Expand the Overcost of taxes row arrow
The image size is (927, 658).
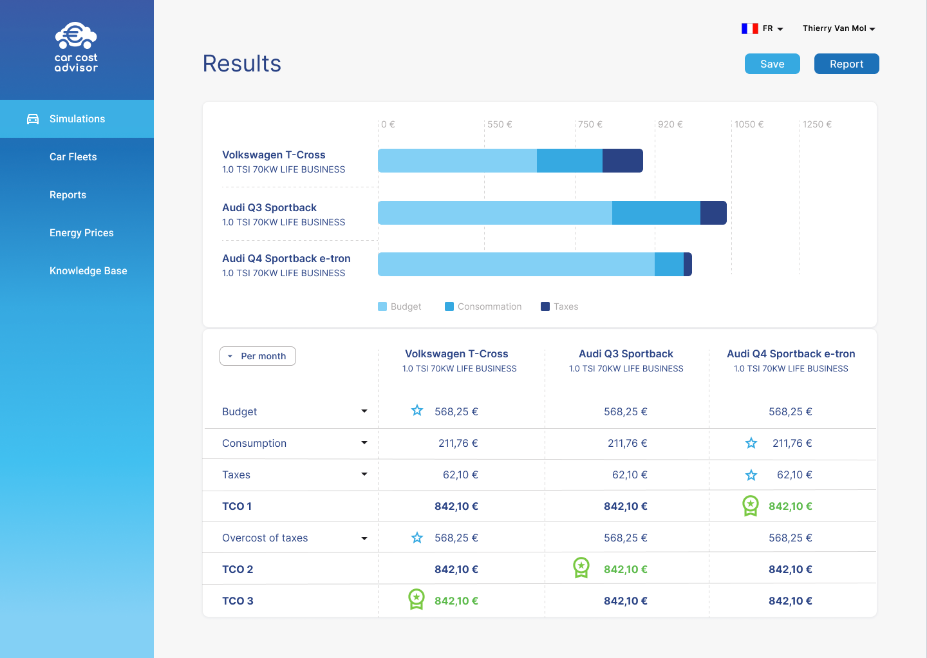(x=364, y=538)
